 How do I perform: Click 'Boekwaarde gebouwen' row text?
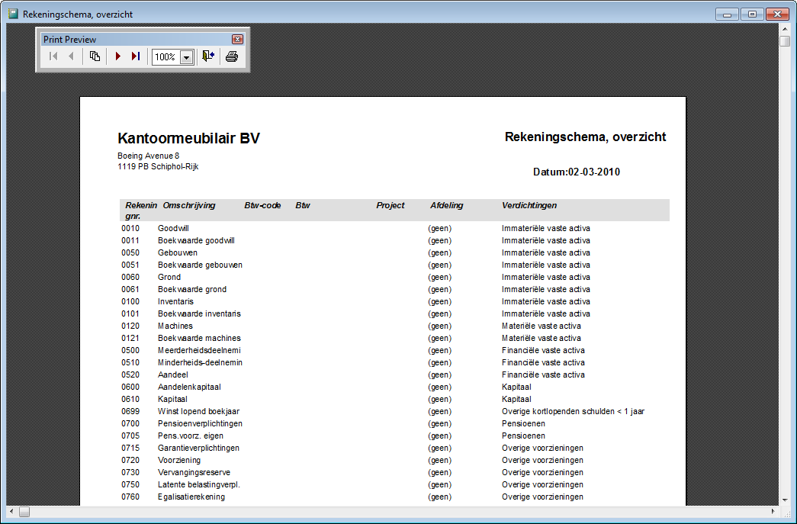coord(200,265)
